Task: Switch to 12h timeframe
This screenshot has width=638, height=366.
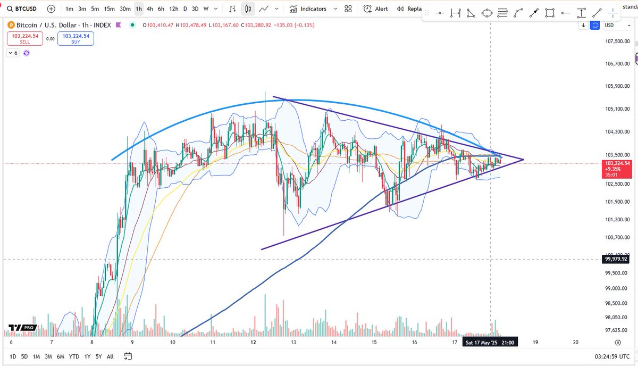Action: [174, 9]
